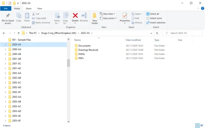This screenshot has width=205, height=128.
Task: Expand the address bar history dropdown
Action: 151,33
